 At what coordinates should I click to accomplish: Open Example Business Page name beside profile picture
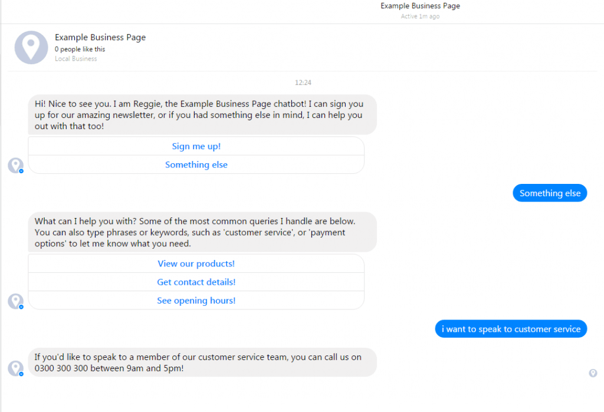click(100, 37)
